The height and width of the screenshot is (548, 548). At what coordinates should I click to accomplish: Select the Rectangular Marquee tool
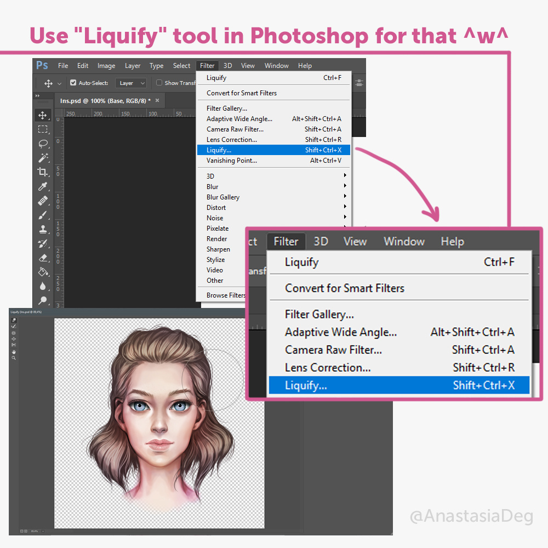(x=43, y=129)
